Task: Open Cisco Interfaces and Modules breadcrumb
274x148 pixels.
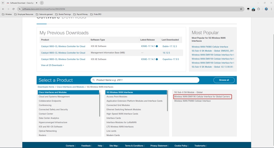Action: (70, 87)
